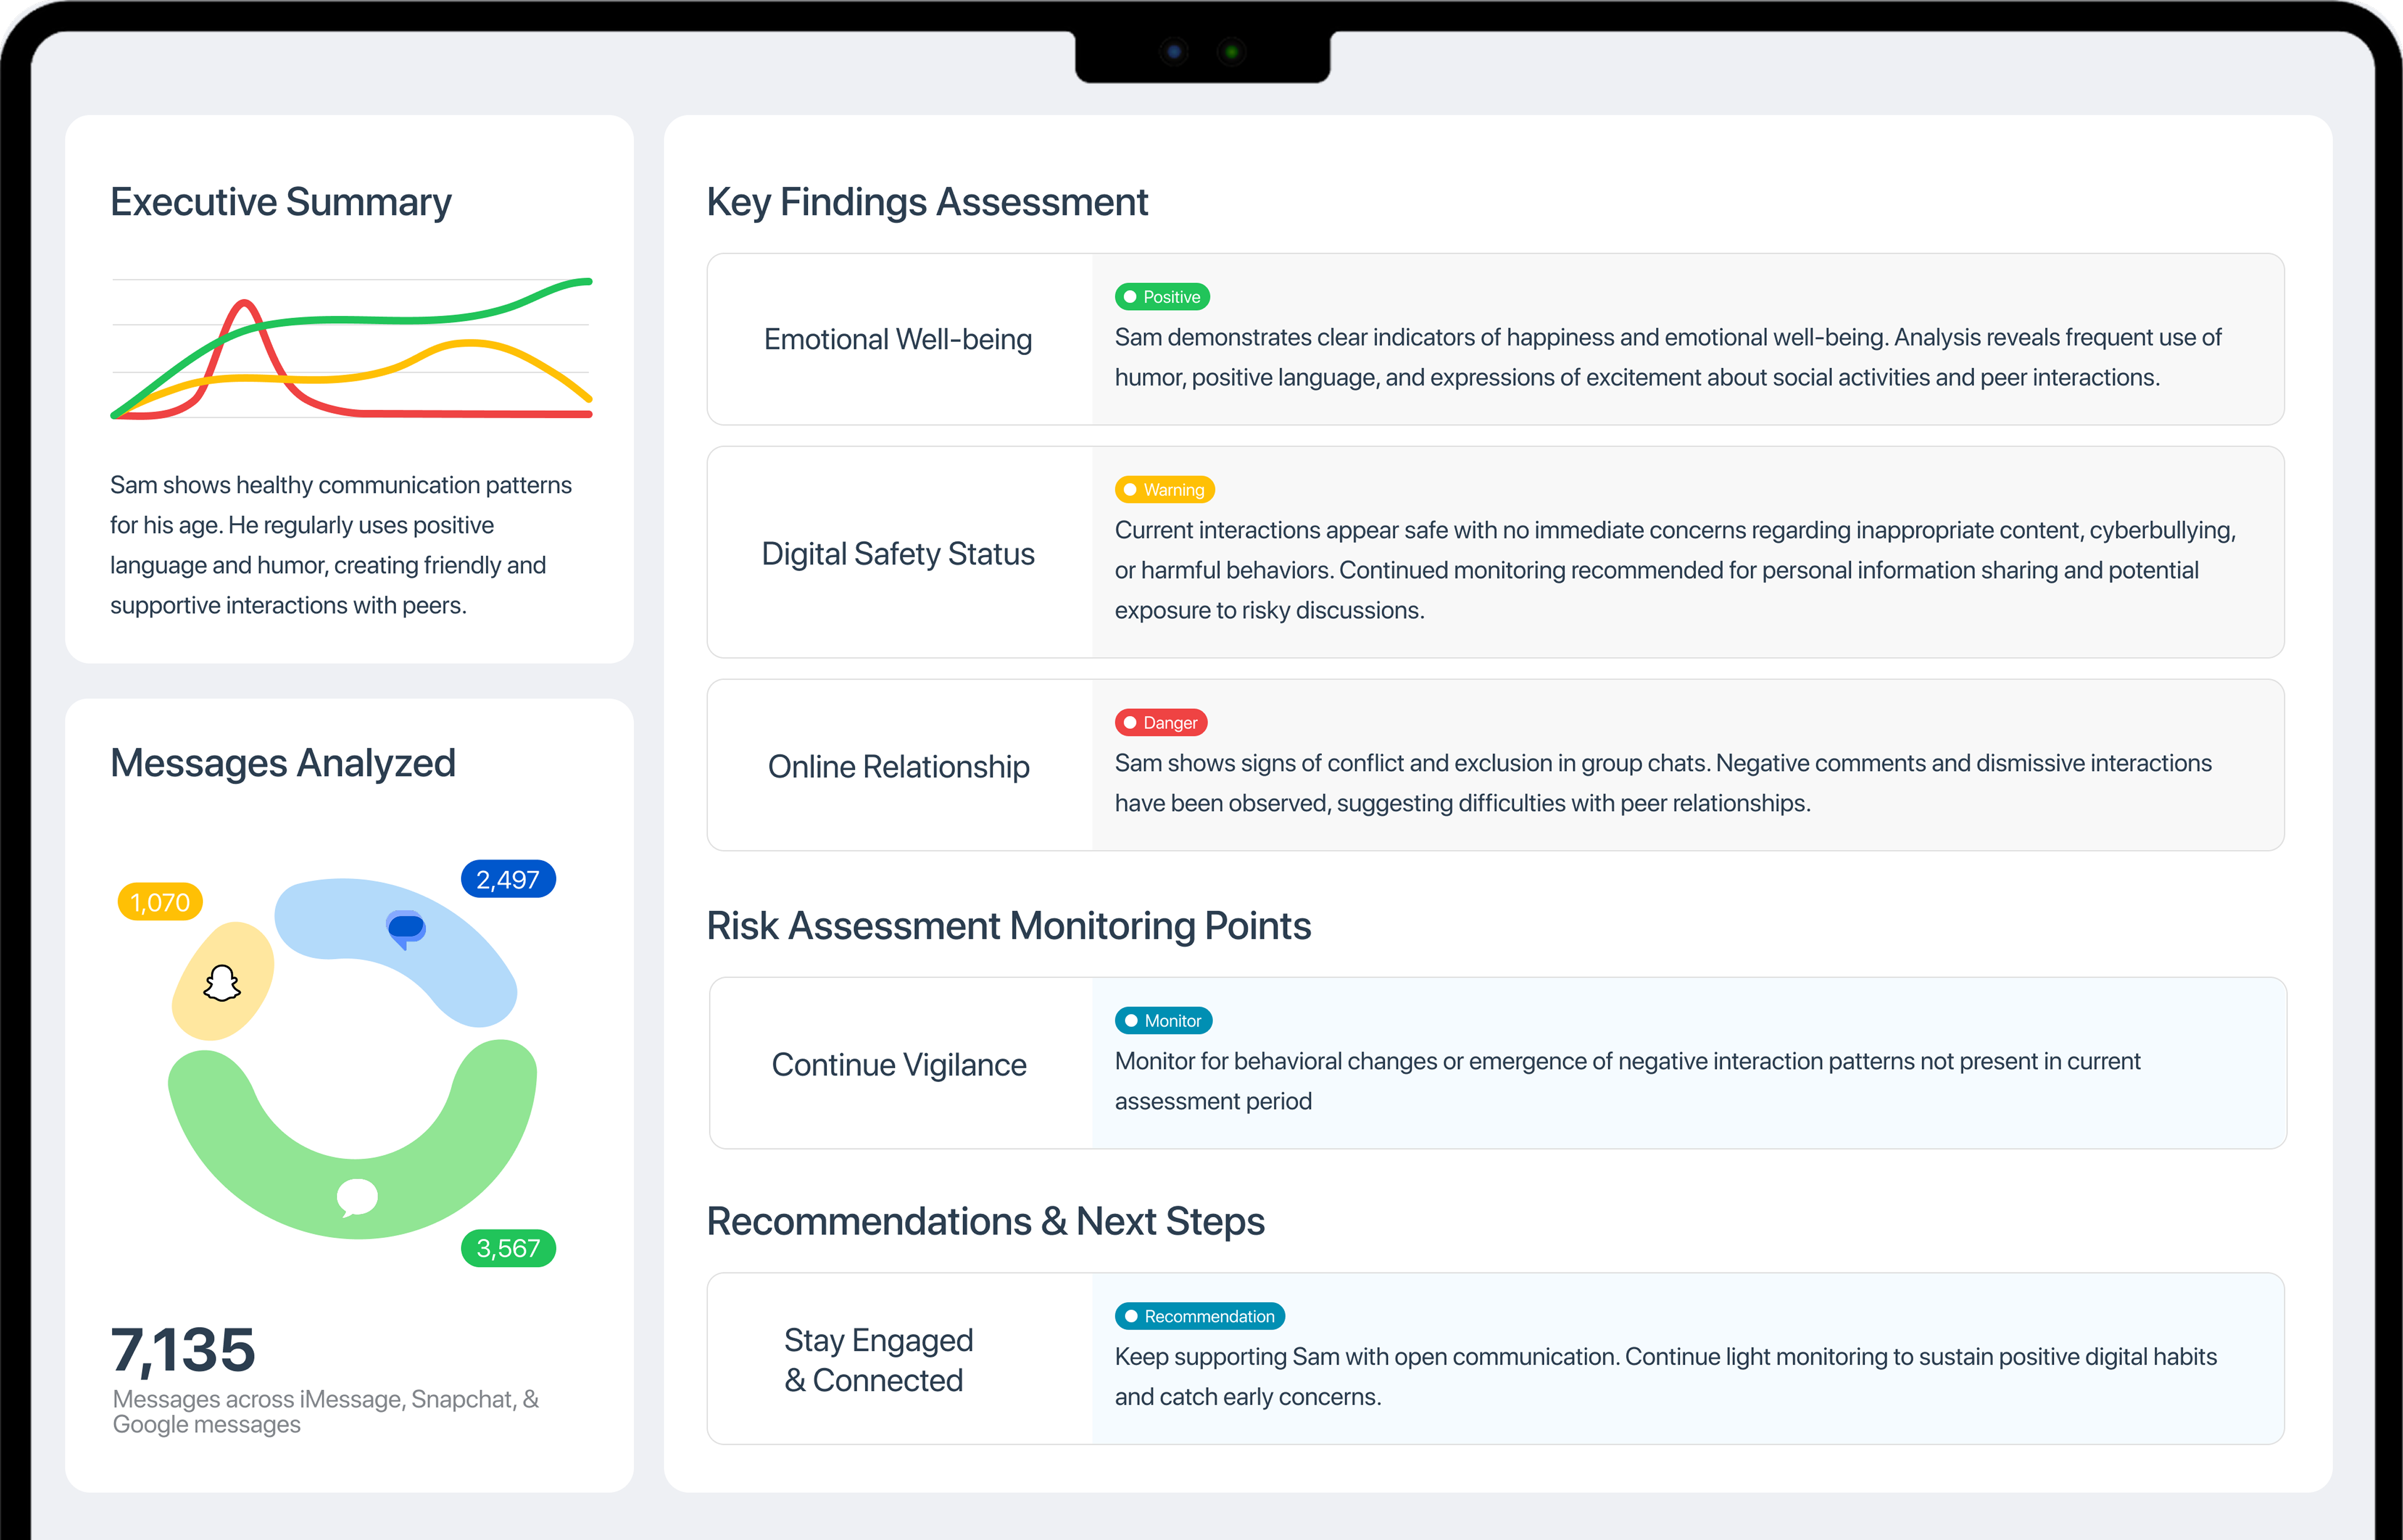Click the 2,497 message count label
This screenshot has height=1540, width=2403.
coord(507,880)
